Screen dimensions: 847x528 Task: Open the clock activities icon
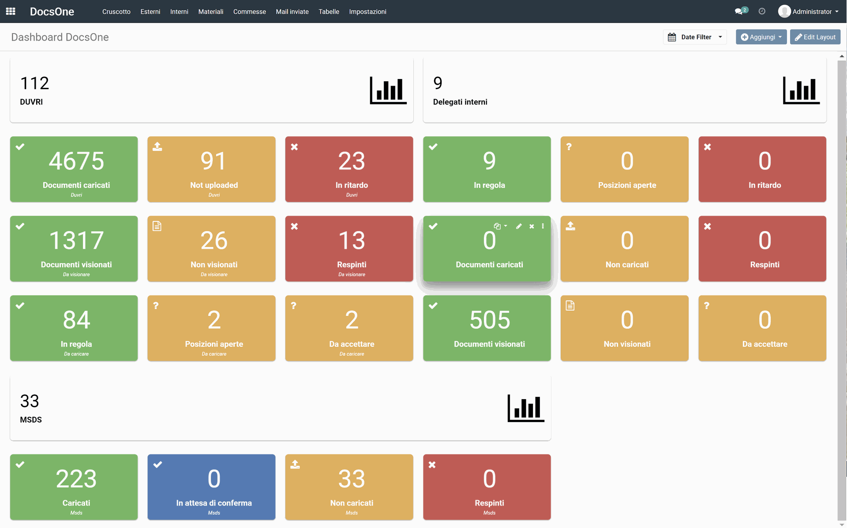[762, 11]
